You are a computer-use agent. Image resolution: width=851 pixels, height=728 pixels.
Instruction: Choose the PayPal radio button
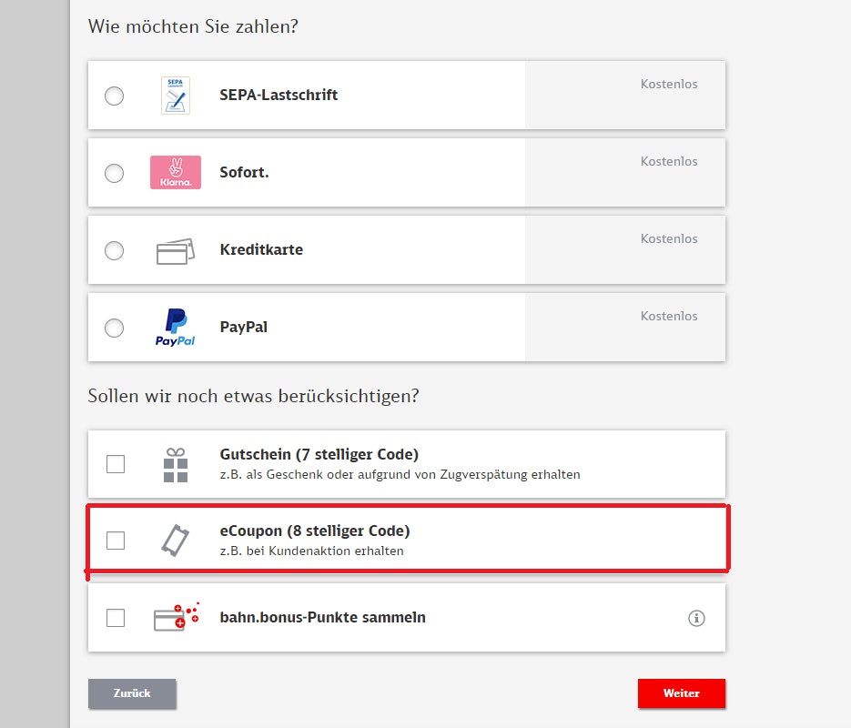114,329
